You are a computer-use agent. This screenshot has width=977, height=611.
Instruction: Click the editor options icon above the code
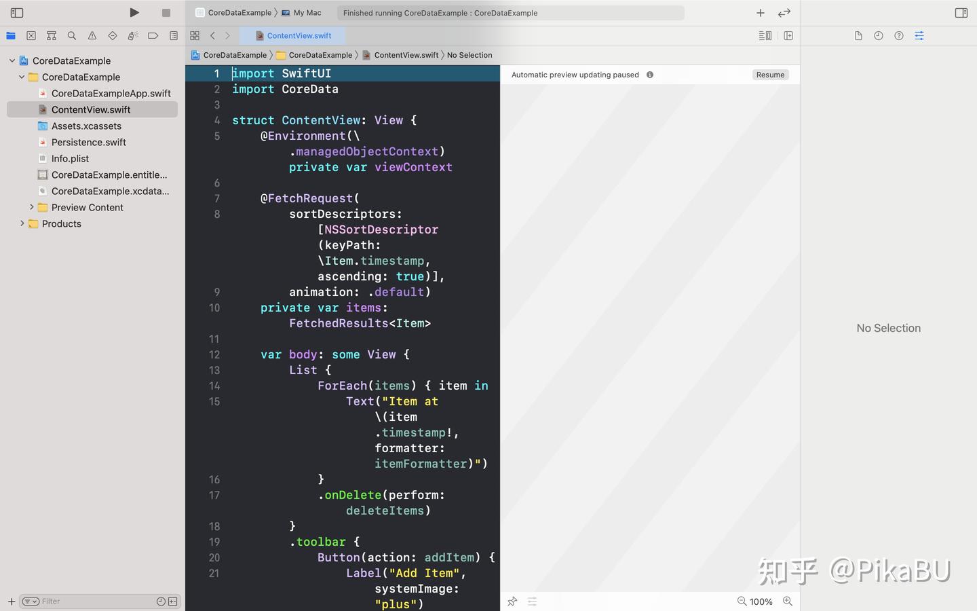pos(764,35)
